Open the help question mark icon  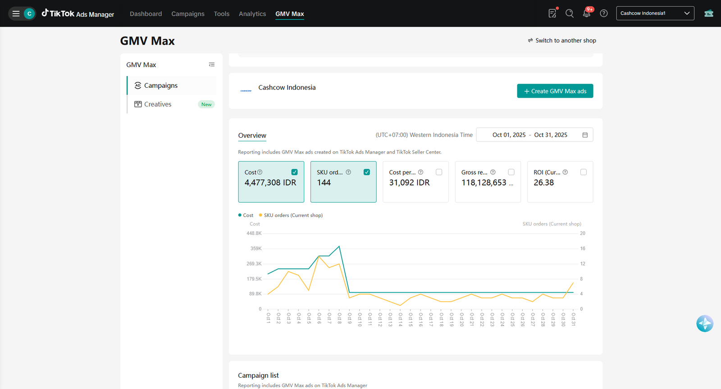click(x=604, y=14)
